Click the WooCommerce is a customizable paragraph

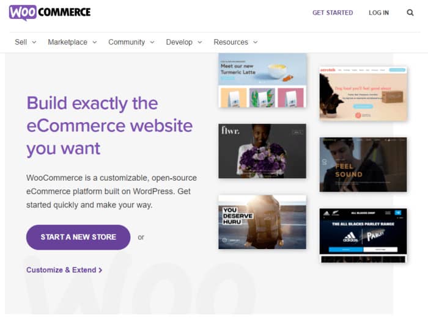click(111, 191)
